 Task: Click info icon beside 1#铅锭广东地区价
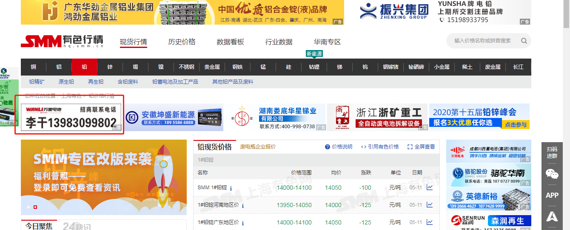click(243, 223)
